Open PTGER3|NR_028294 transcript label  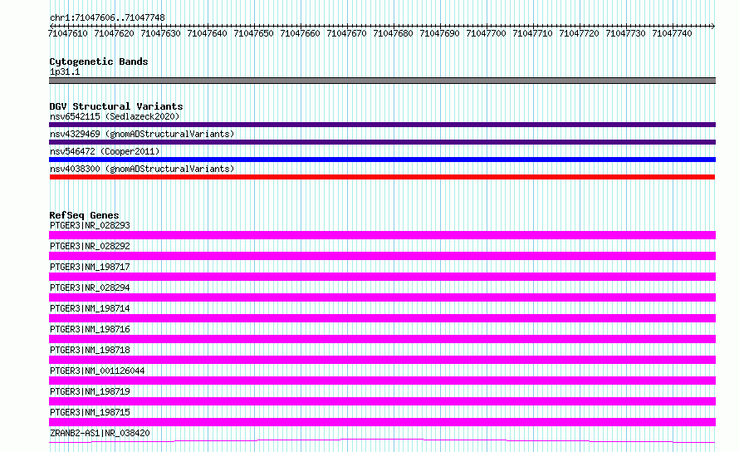tap(90, 287)
